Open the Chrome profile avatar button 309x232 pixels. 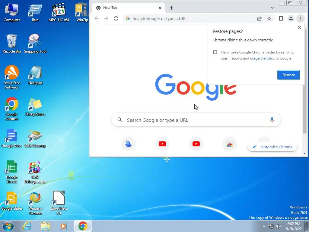pos(291,18)
